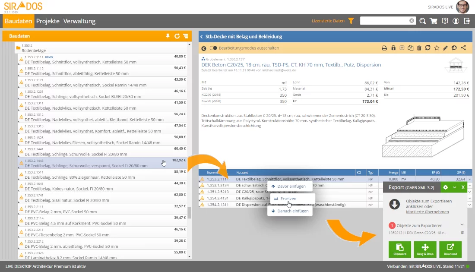Screen dimensions: 475x272
Task: Expand Objekte zum Exportieren list
Action: 462,225
